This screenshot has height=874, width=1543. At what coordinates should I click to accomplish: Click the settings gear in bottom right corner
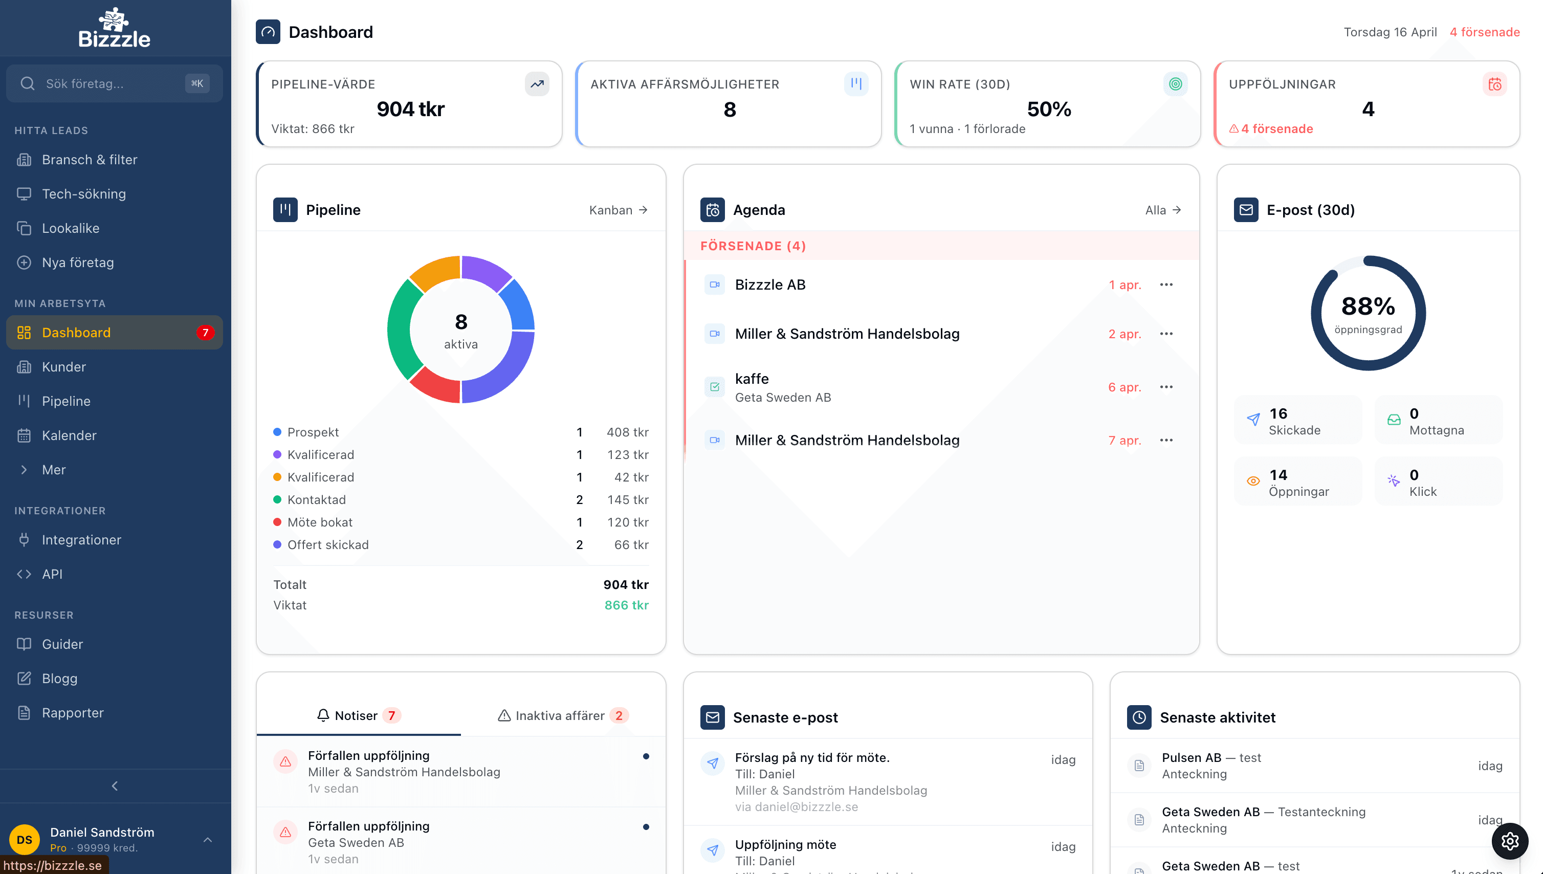tap(1509, 841)
